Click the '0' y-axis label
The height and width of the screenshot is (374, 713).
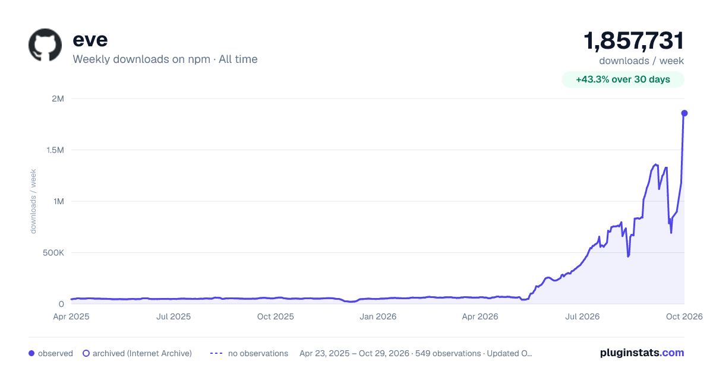pos(61,304)
